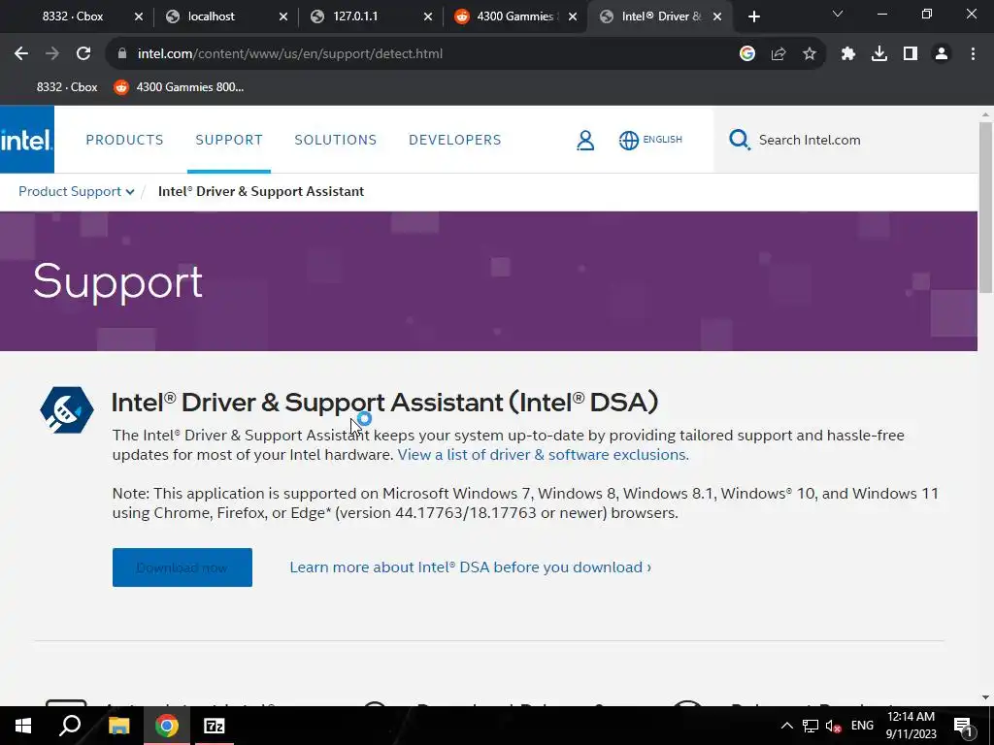The image size is (994, 745).
Task: Open the SOLUTIONS menu
Action: point(335,140)
